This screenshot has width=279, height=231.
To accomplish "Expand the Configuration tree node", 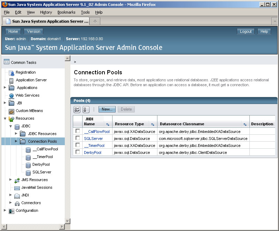I will 5,210.
